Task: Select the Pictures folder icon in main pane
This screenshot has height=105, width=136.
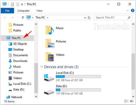Action: click(50, 44)
